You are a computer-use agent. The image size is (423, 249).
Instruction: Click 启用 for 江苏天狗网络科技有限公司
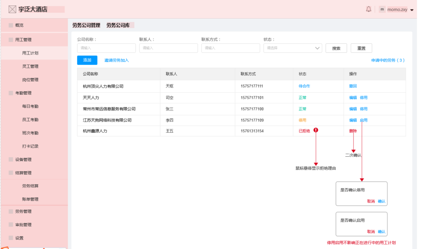364,120
